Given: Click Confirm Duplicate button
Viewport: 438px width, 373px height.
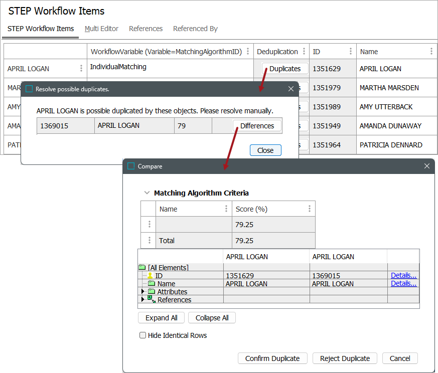Looking at the screenshot, I should pos(272,358).
